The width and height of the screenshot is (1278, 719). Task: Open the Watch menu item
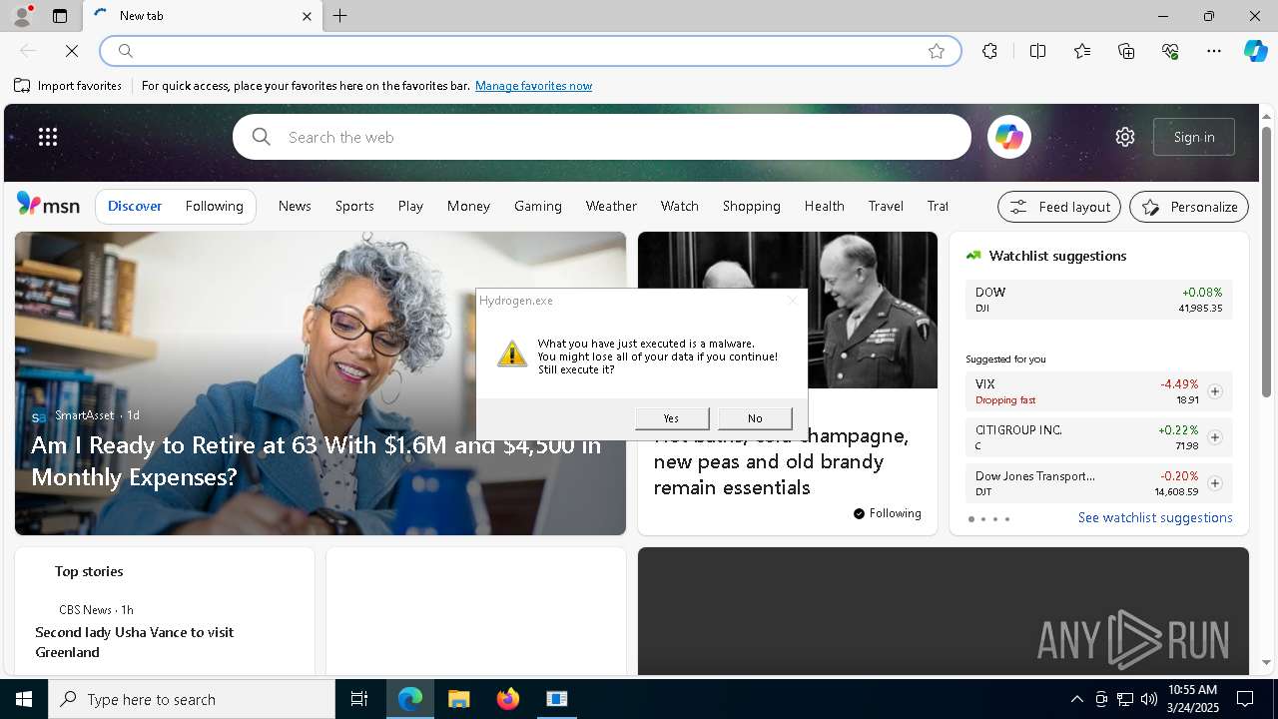tap(679, 206)
